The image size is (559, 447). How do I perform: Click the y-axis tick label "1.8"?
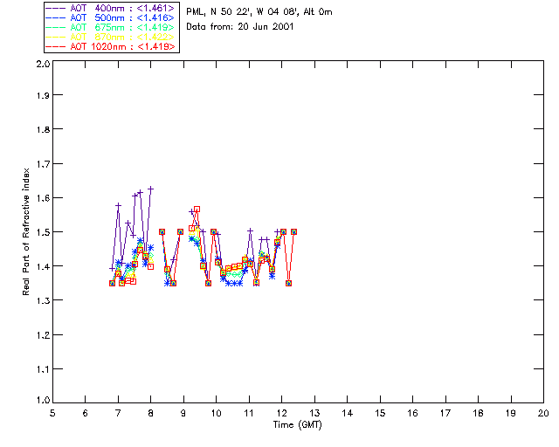(43, 129)
